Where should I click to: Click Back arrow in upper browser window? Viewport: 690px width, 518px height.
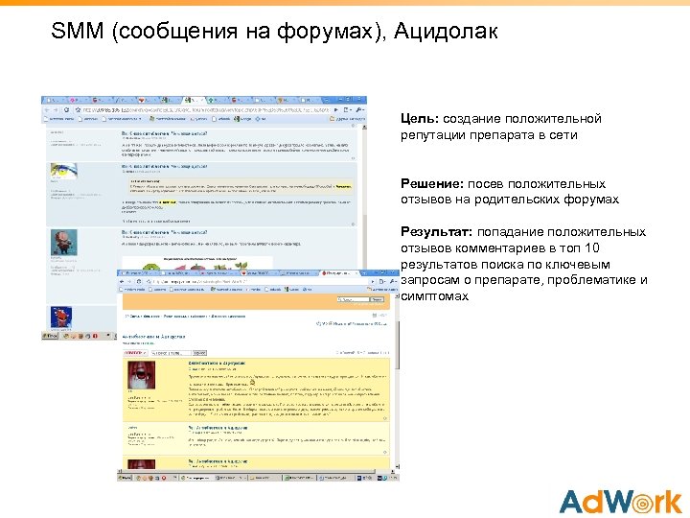click(x=47, y=109)
